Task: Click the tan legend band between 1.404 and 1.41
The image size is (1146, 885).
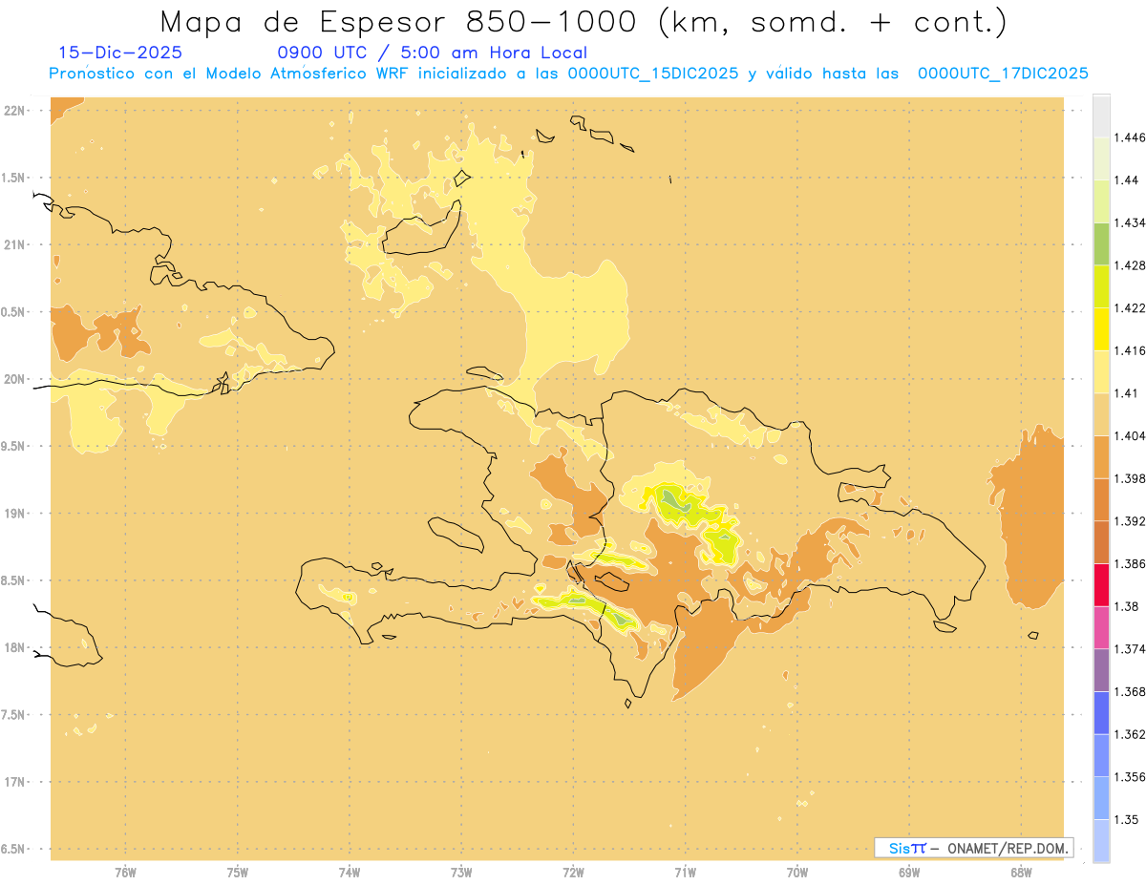Action: [1101, 413]
